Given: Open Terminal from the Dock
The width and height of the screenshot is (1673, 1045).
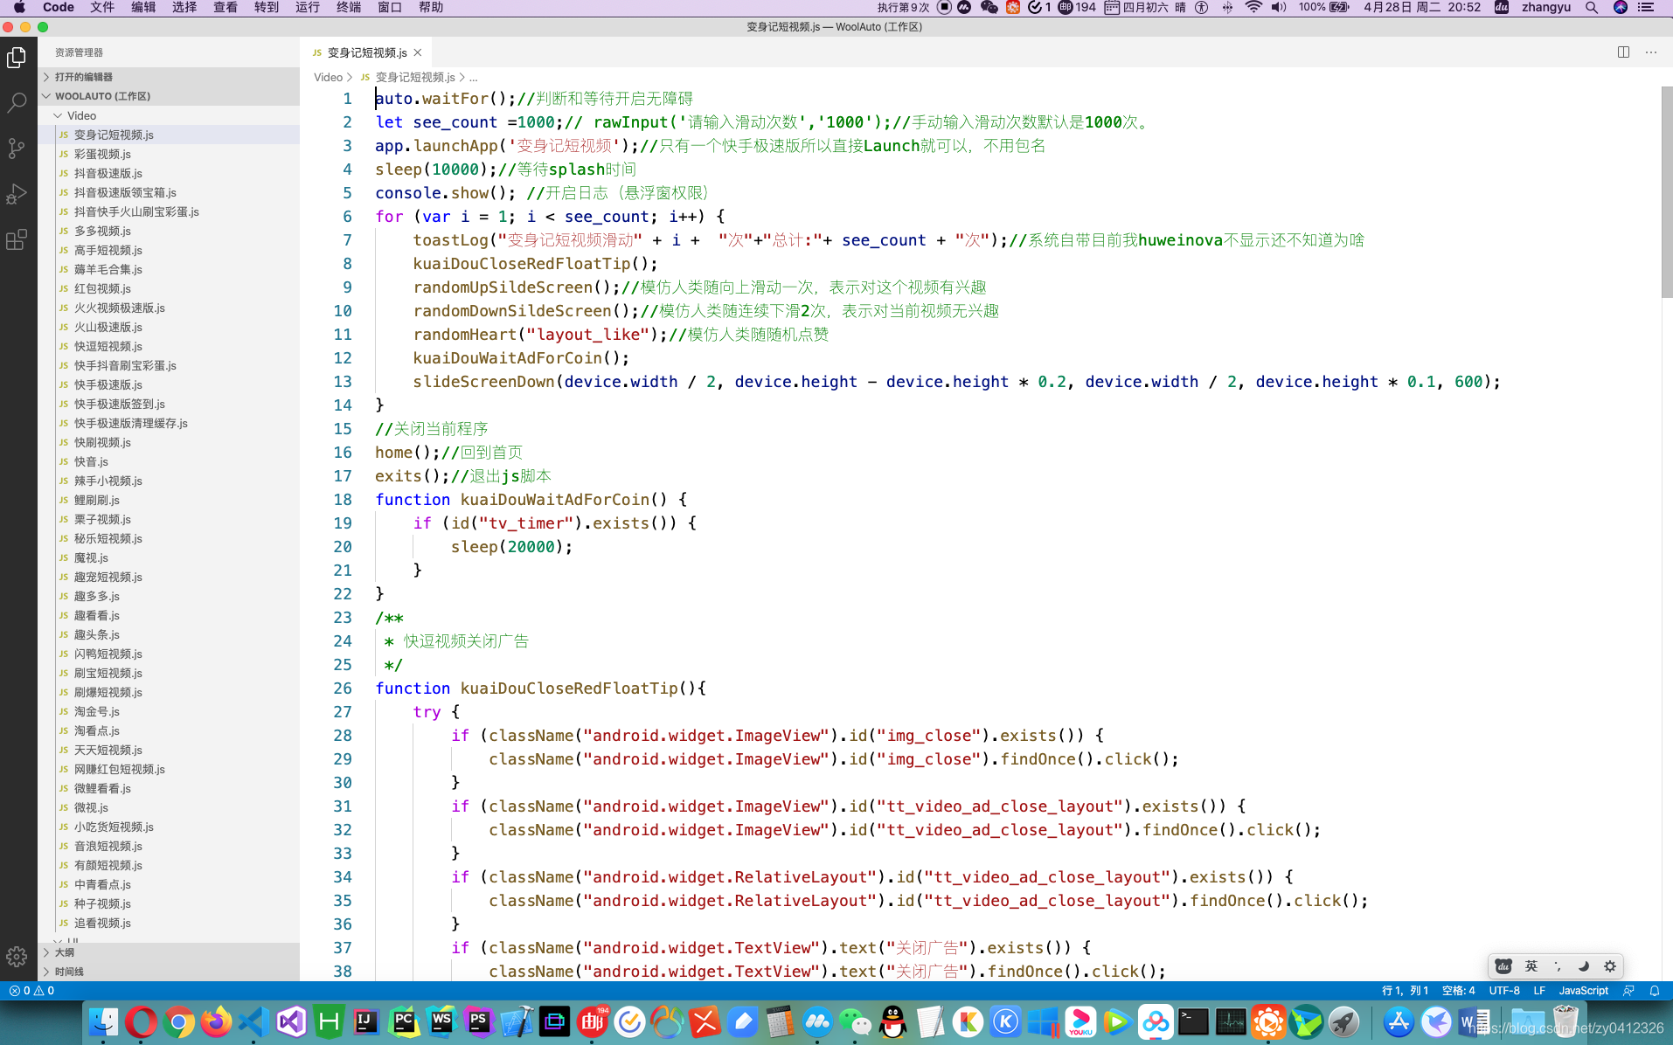Looking at the screenshot, I should (x=1193, y=1021).
